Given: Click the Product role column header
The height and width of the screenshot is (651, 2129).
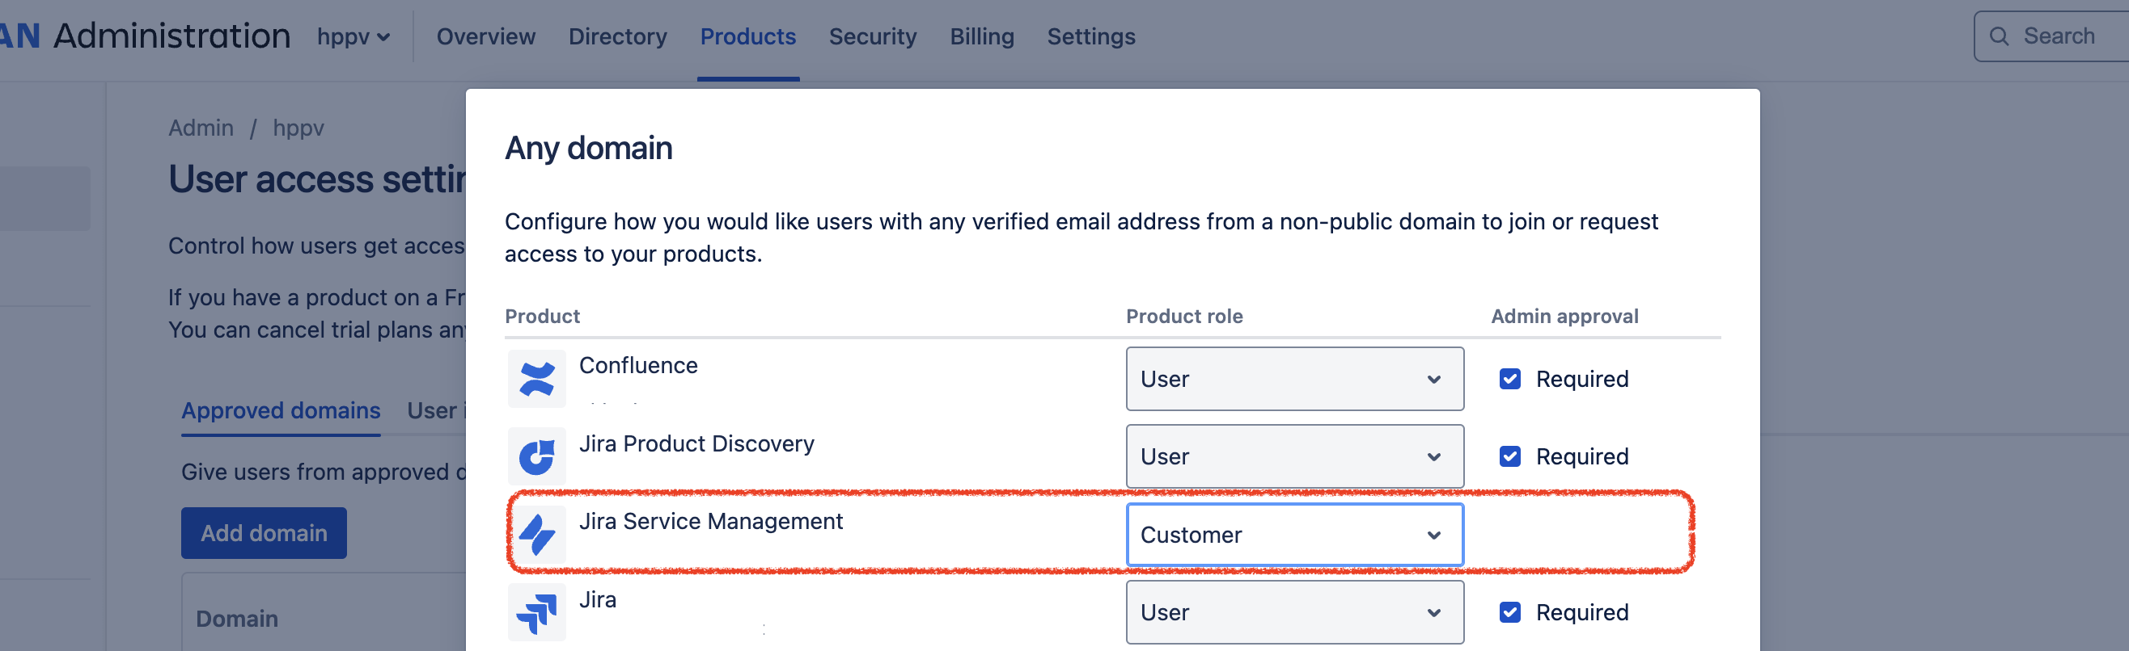Looking at the screenshot, I should (1184, 316).
